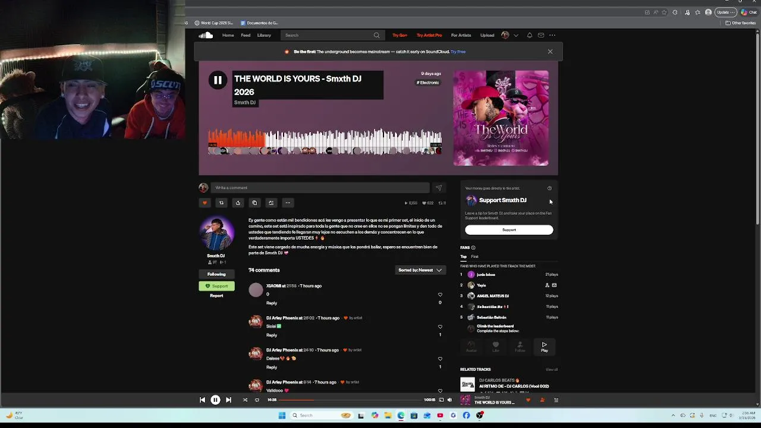Repost the track using the repost icon

(x=221, y=203)
